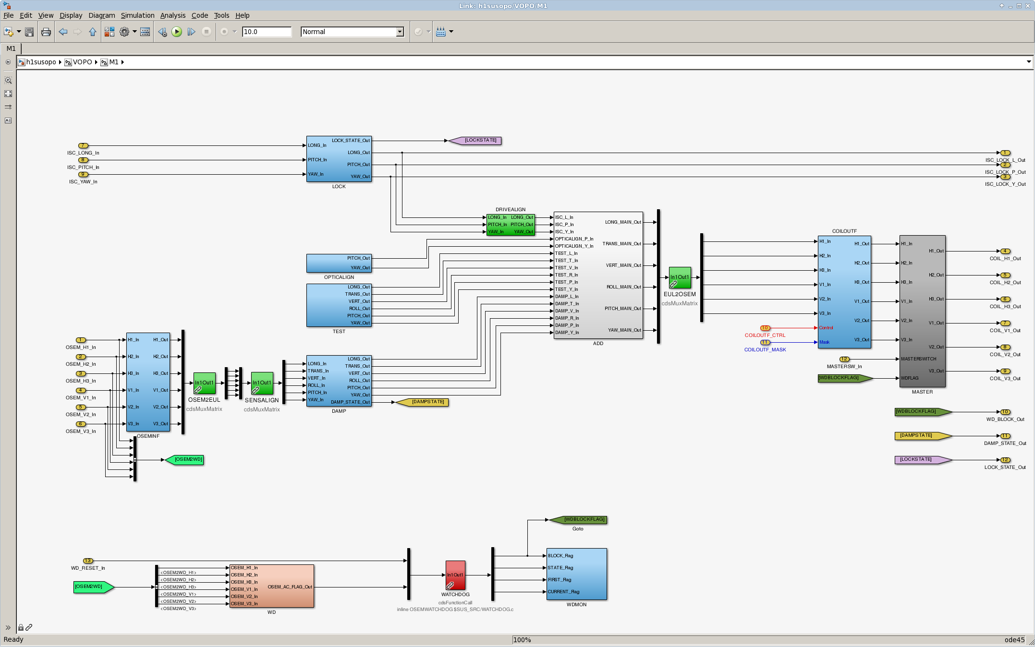Viewport: 1035px width, 647px height.
Task: Select the green SENSALIGN matrix block
Action: coord(262,383)
